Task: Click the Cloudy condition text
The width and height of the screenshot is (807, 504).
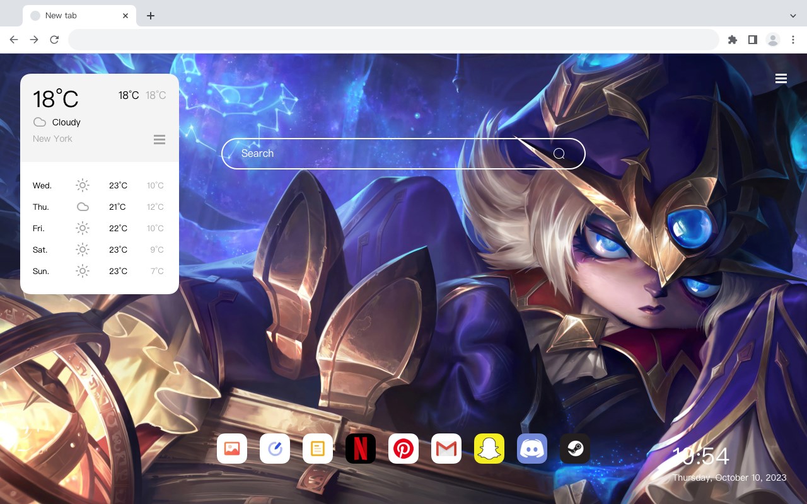Action: click(x=66, y=122)
